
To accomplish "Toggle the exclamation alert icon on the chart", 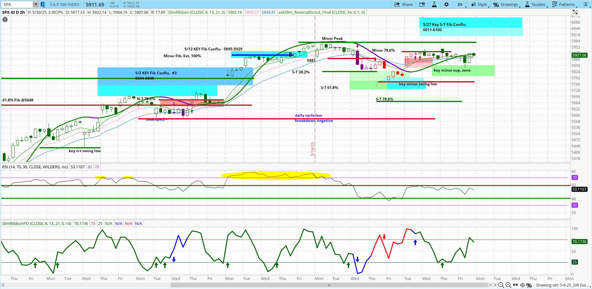I will (x=5, y=20).
